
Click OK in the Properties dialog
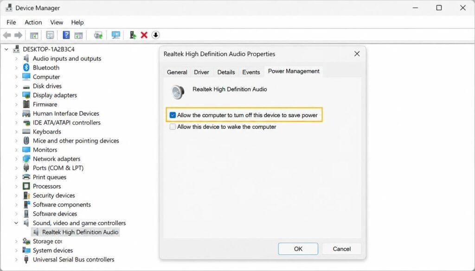(x=298, y=249)
